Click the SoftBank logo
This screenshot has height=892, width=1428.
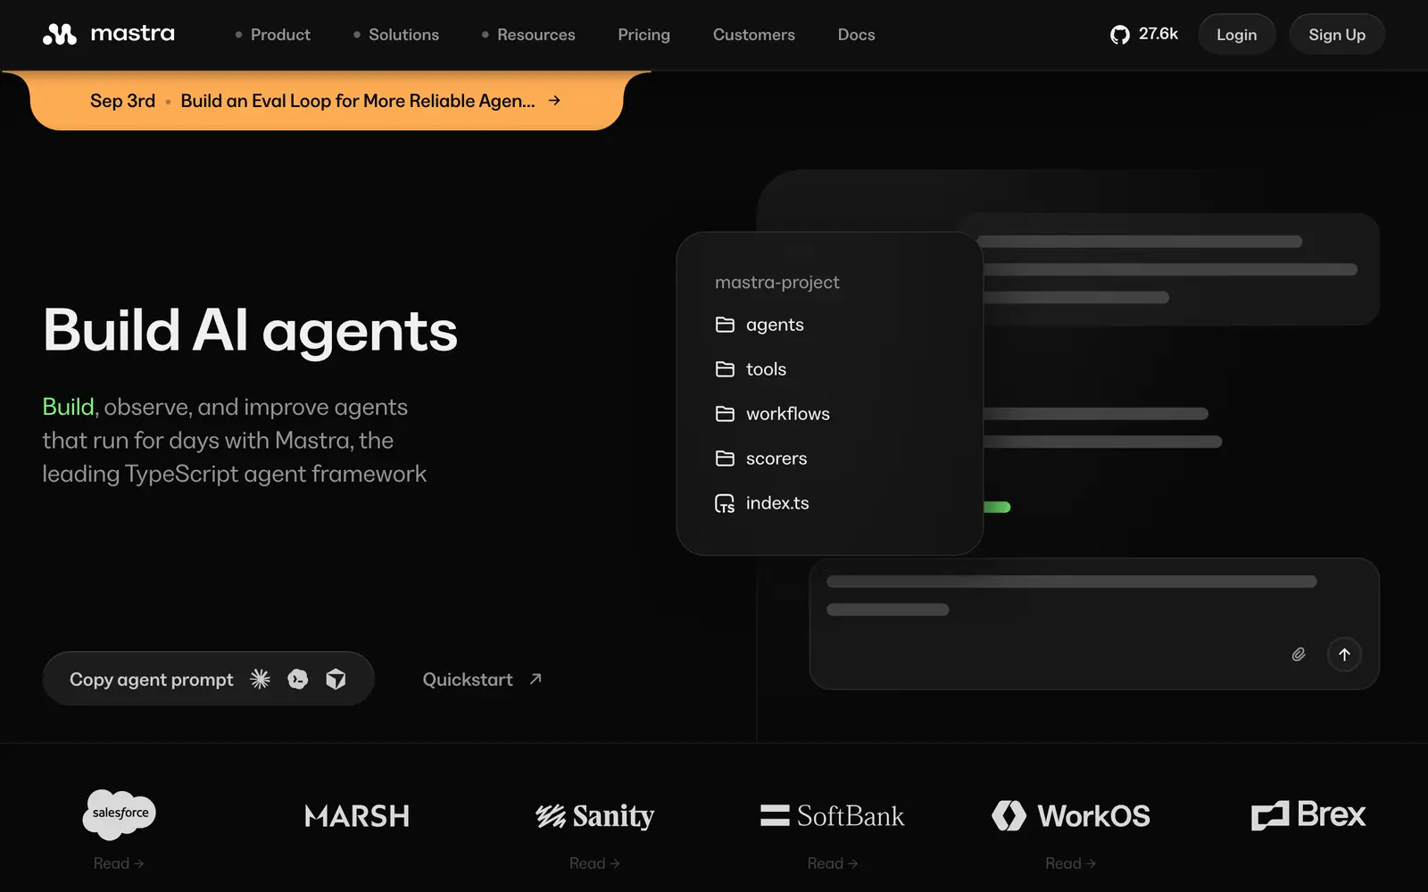tap(833, 815)
